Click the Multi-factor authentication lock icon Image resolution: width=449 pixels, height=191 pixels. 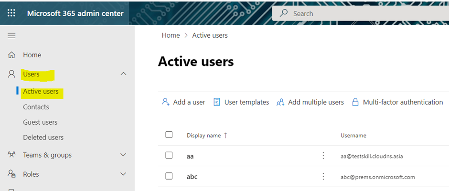[x=355, y=102]
